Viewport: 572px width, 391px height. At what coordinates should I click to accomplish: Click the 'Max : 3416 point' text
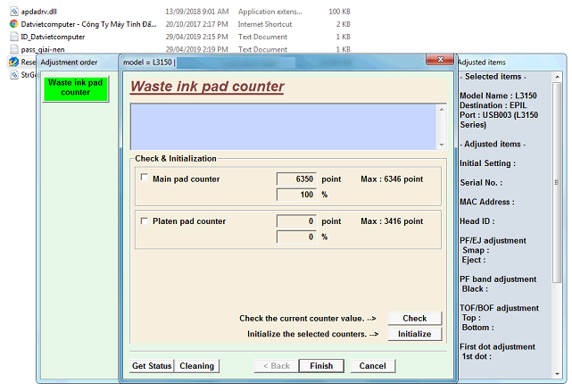coord(392,221)
